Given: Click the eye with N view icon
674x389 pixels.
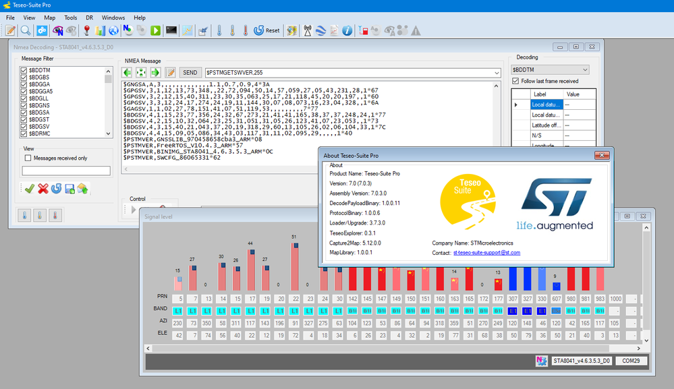Looking at the screenshot, I should click(x=57, y=30).
